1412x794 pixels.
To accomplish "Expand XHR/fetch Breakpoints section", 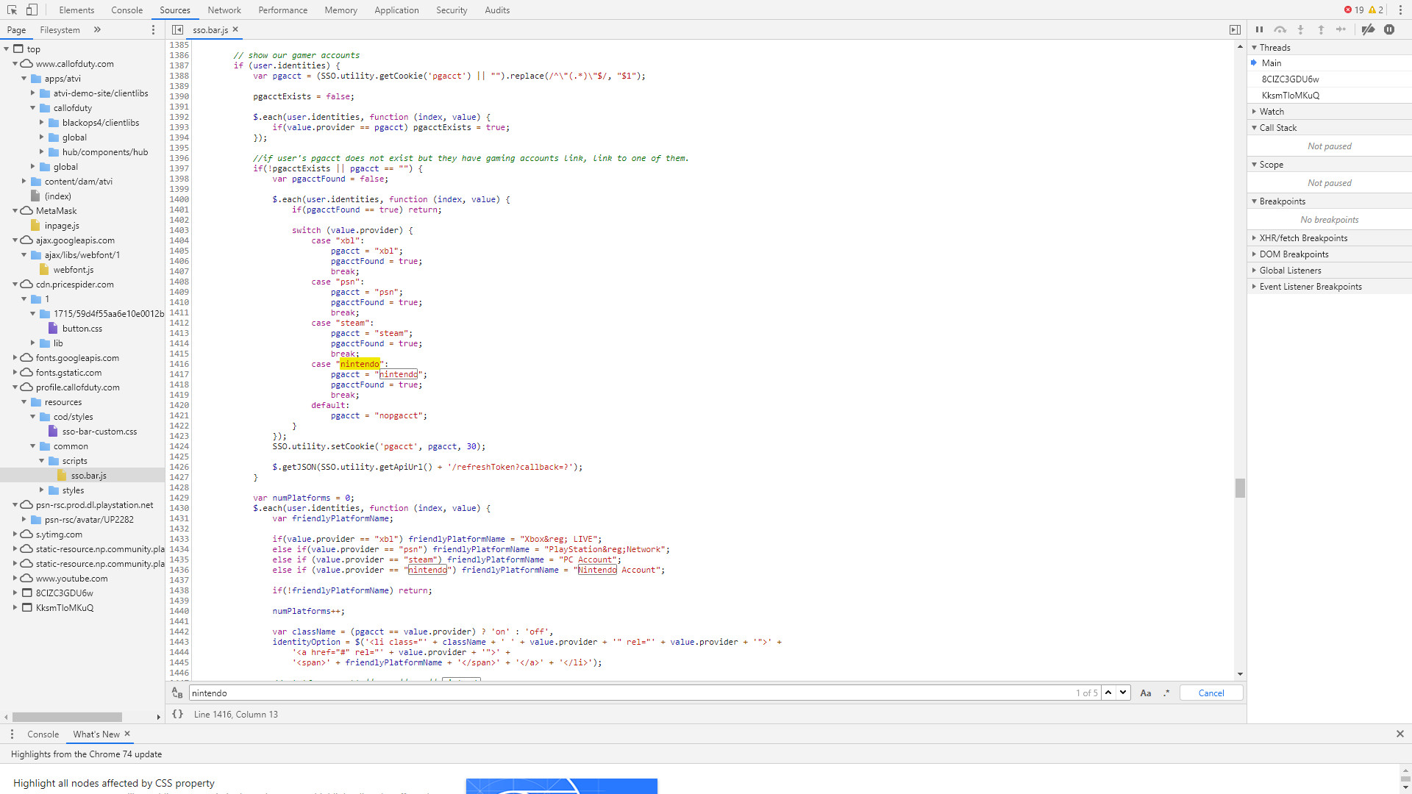I will point(1303,238).
